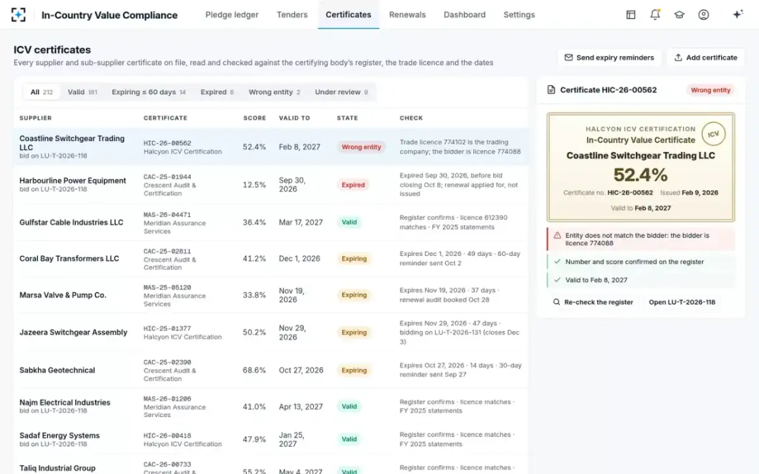Click the STATE column header
Viewport: 759px width, 474px height.
[x=347, y=118]
